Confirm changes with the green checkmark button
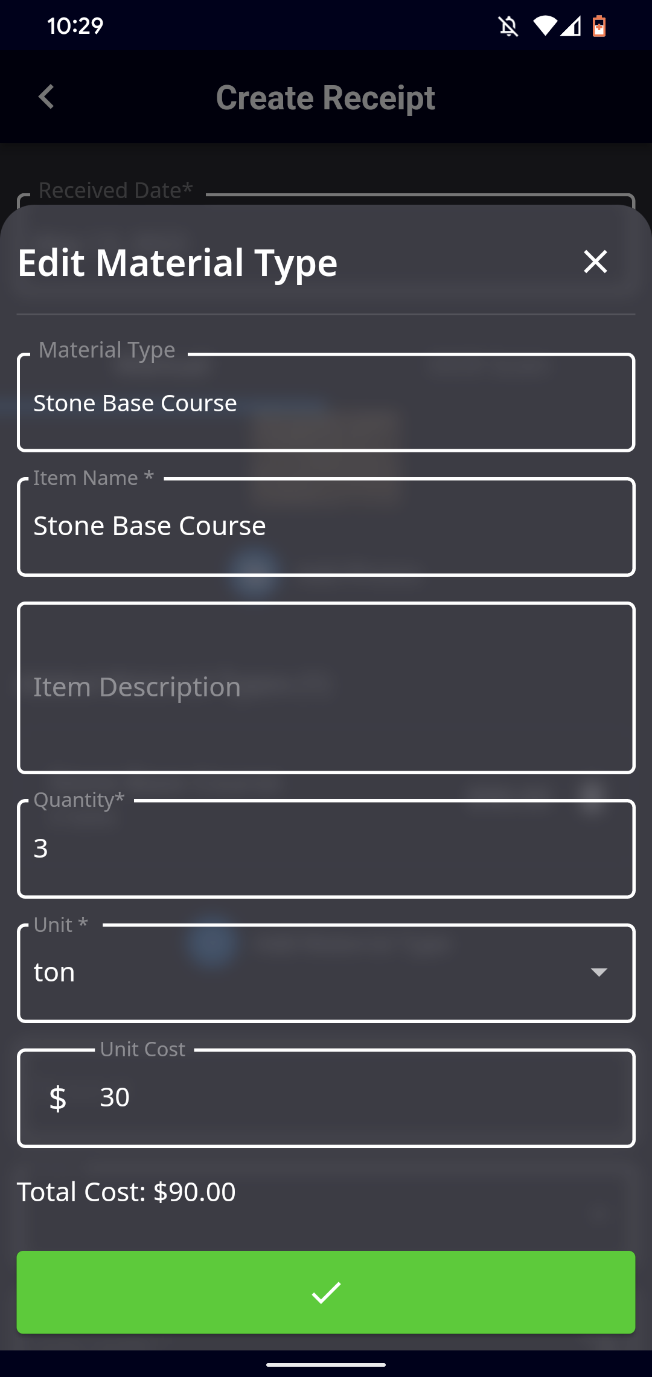Viewport: 652px width, 1377px height. 326,1292
